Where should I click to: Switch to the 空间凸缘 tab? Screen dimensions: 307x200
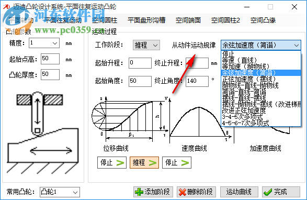click(263, 20)
